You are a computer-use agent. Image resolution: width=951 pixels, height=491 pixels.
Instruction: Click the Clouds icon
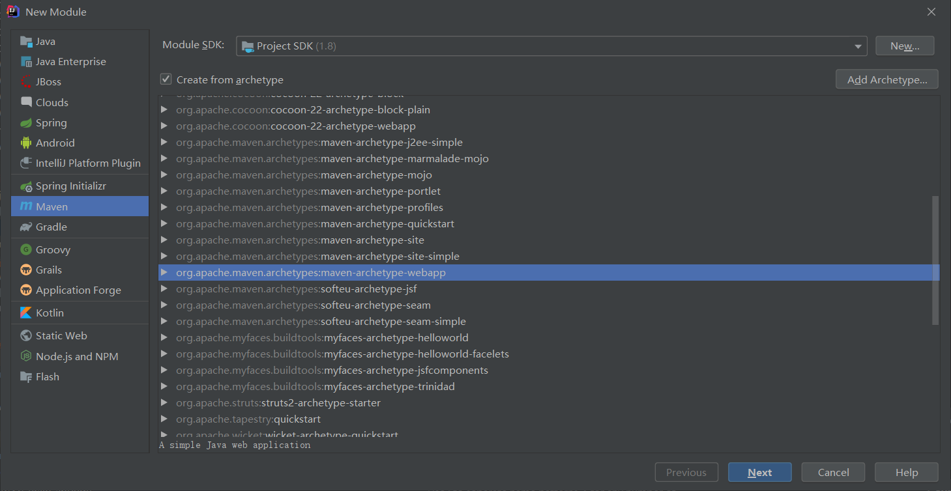[26, 102]
